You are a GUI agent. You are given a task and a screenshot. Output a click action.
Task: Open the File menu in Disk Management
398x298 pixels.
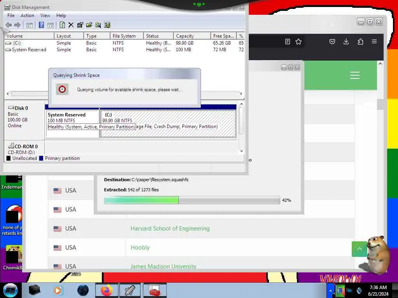pos(11,16)
